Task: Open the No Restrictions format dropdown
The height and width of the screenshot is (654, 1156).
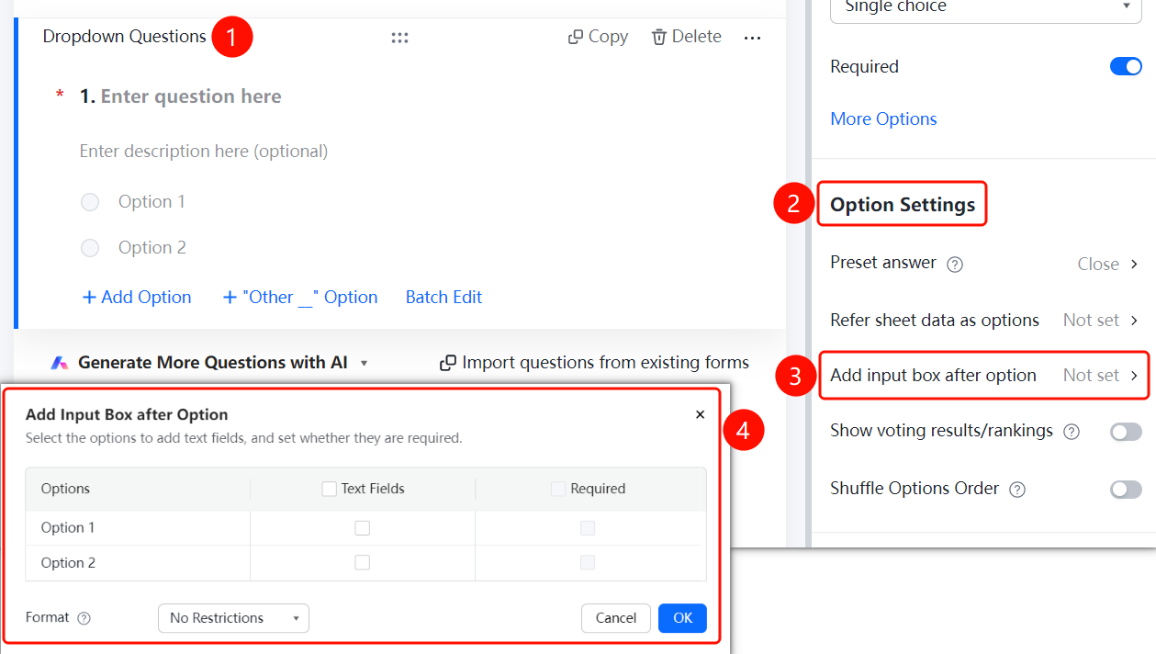Action: [x=233, y=618]
